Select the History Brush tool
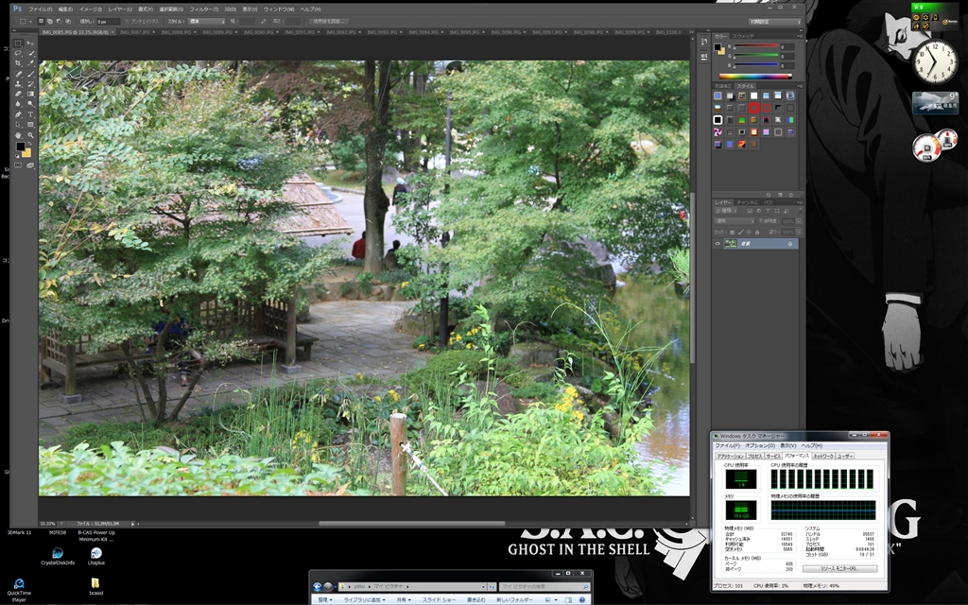Viewport: 968px width, 605px height. tap(30, 84)
